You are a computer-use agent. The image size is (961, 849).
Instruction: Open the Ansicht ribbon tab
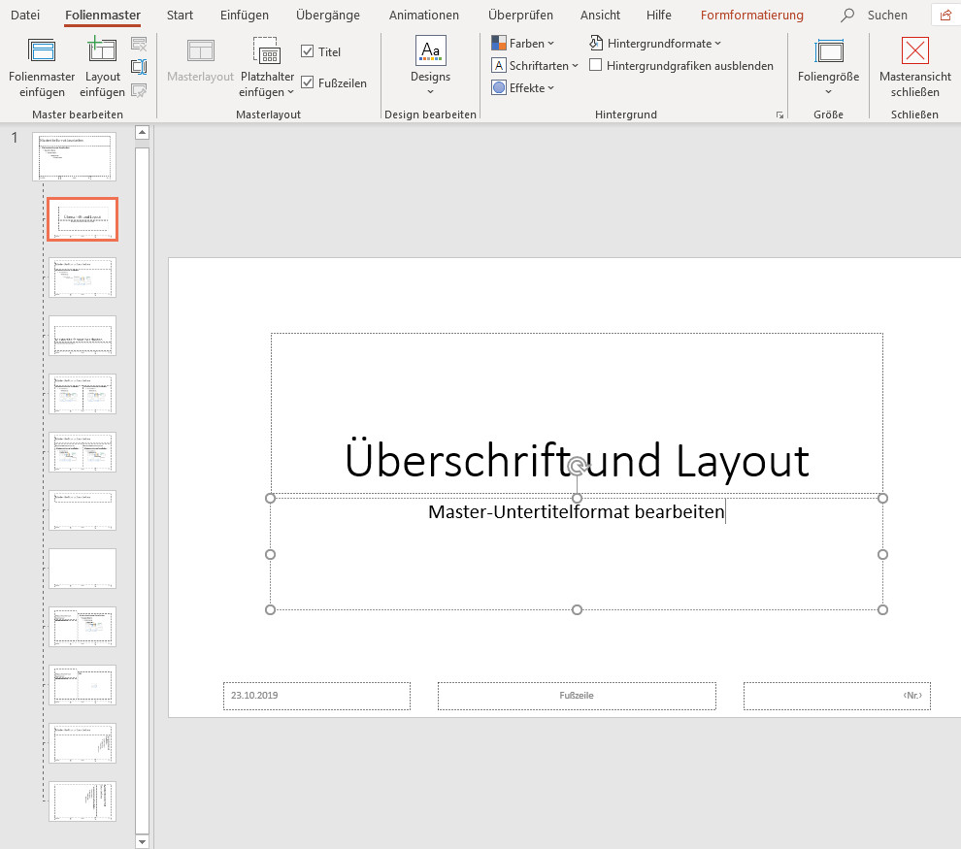(x=599, y=15)
